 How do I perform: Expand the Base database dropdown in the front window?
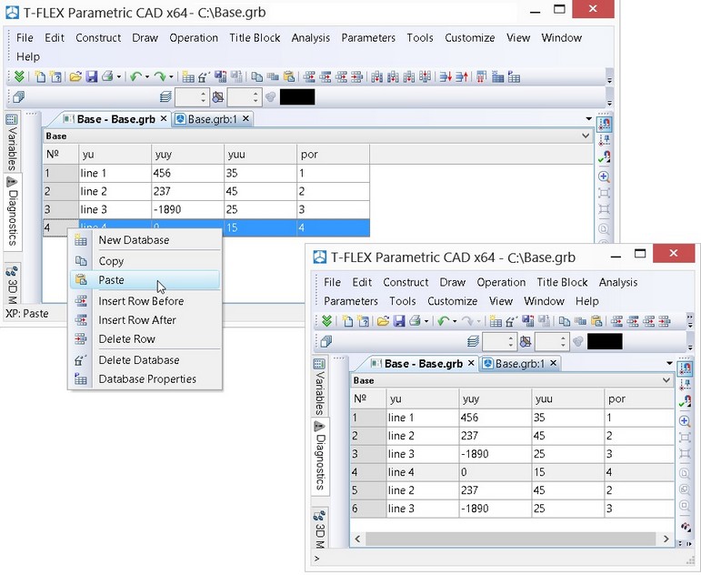tap(666, 380)
